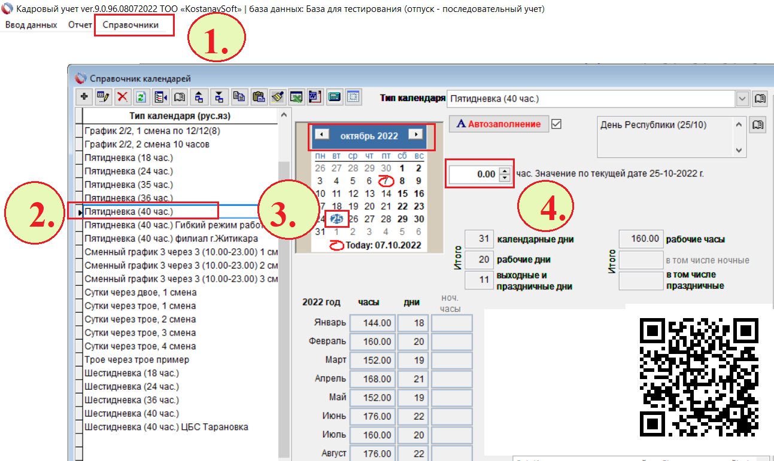This screenshot has height=461, width=774.
Task: Go to the next month in the calendar
Action: click(415, 135)
